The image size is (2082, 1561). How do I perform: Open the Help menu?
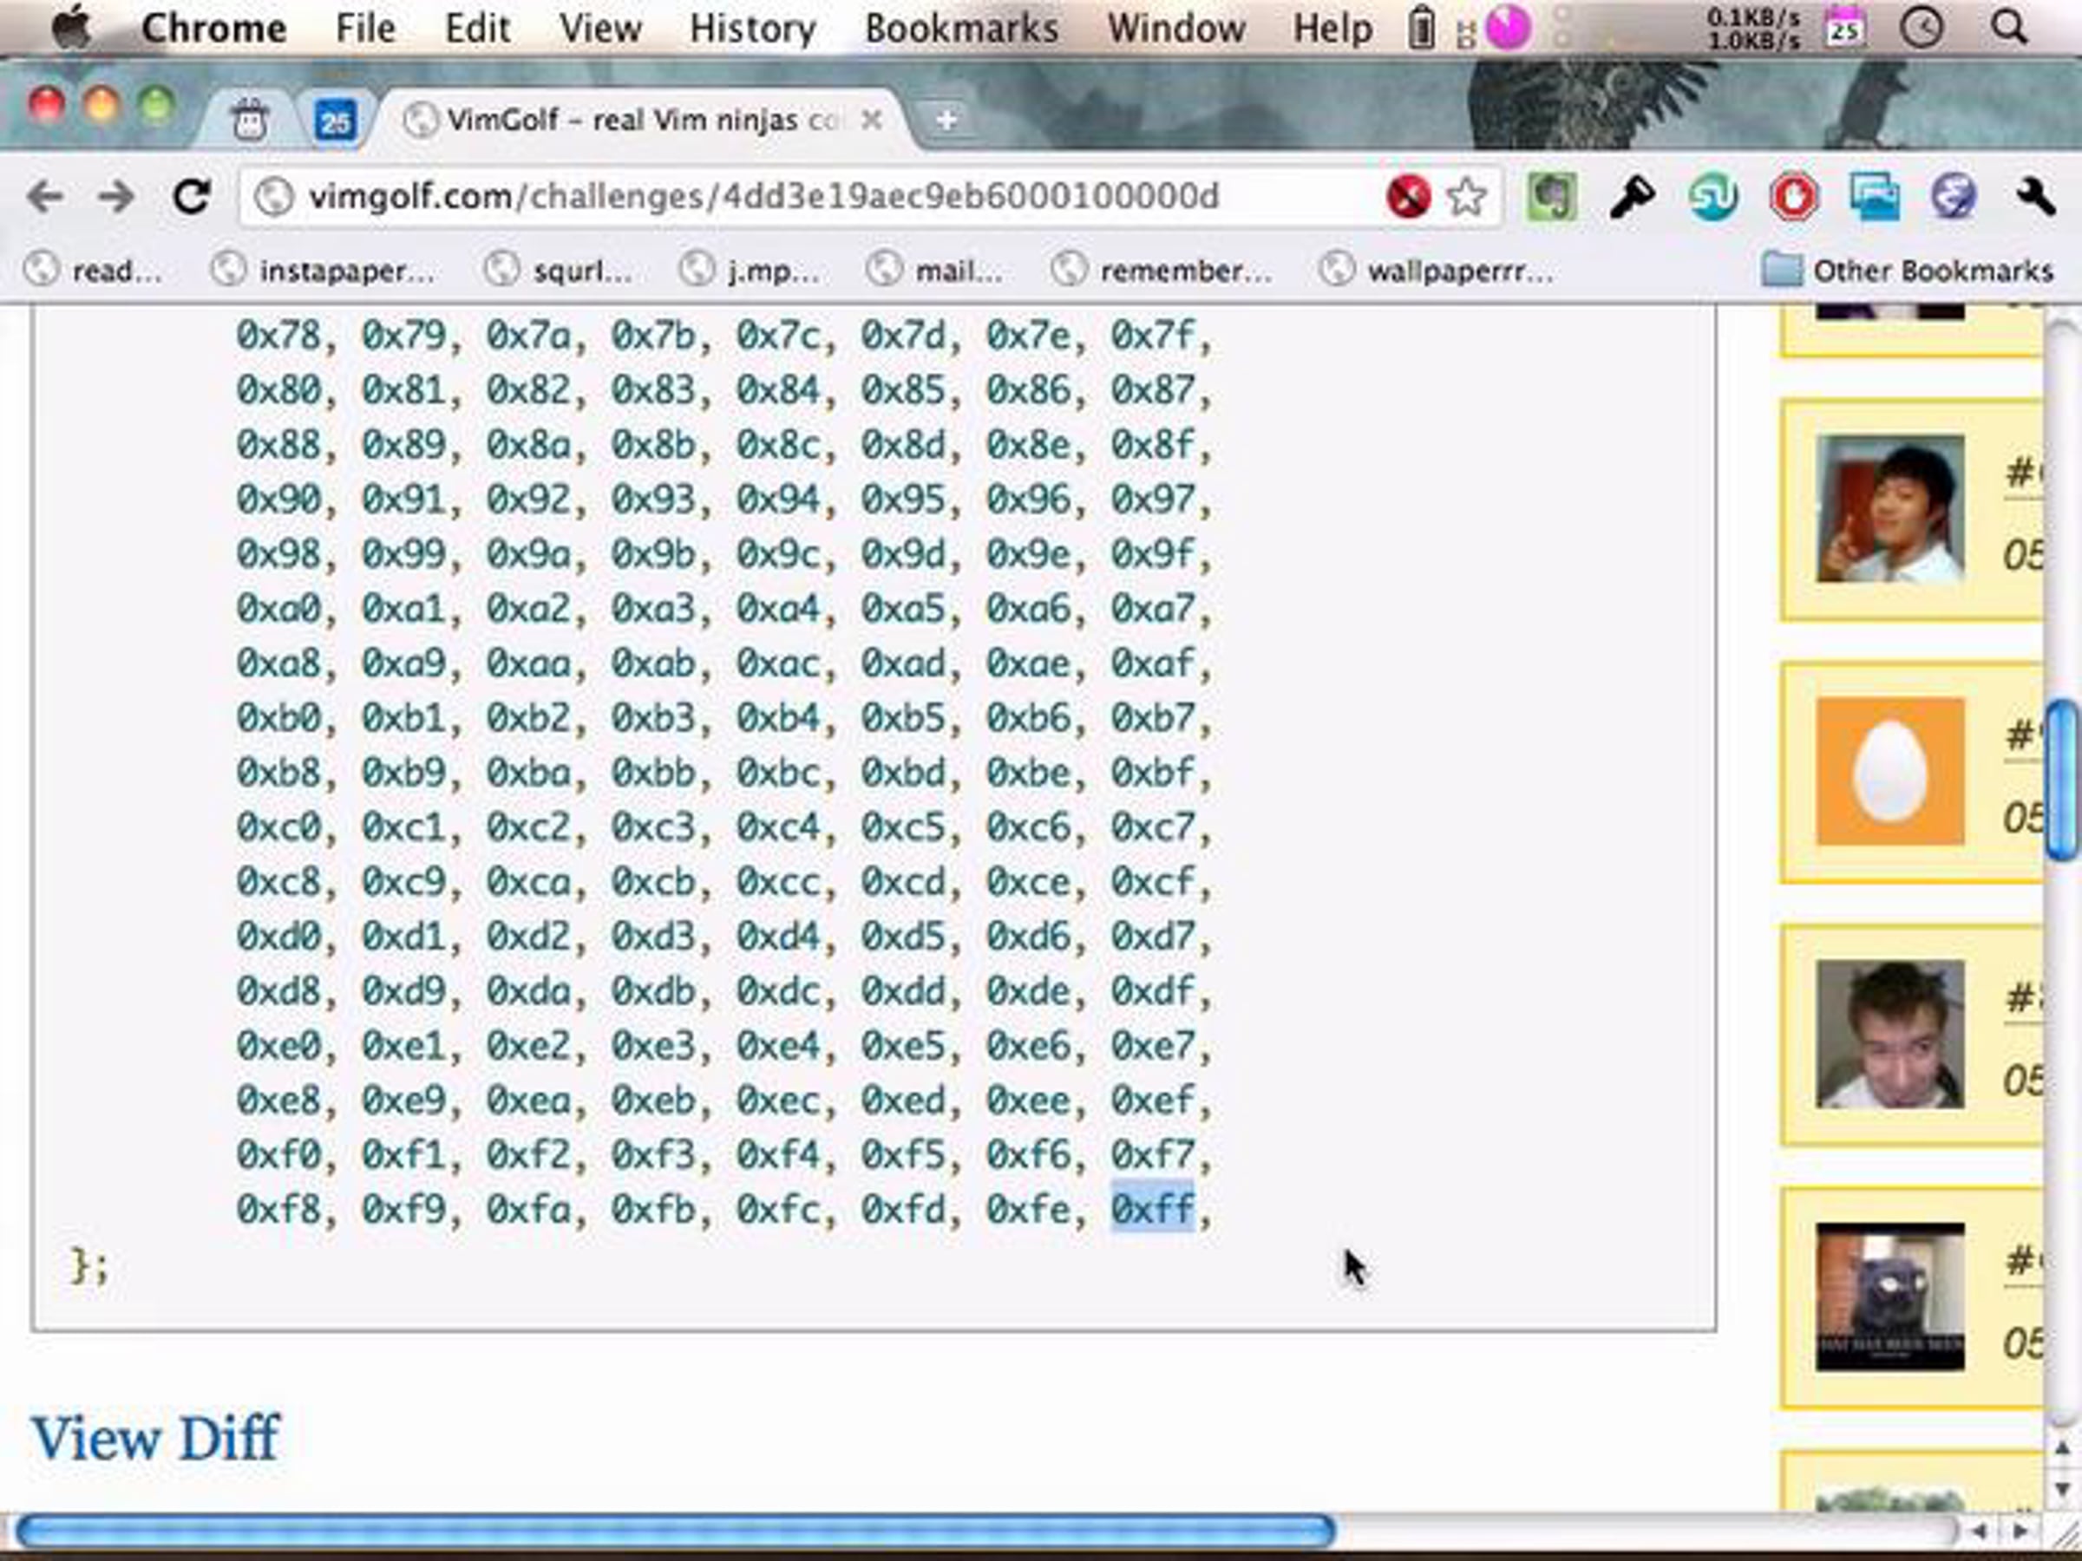point(1332,29)
